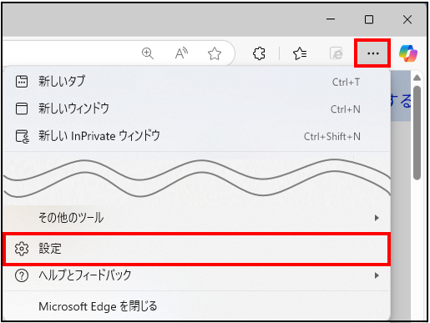Click the ヘルプ question mark icon
Screen dimensions: 430x323
pos(22,275)
